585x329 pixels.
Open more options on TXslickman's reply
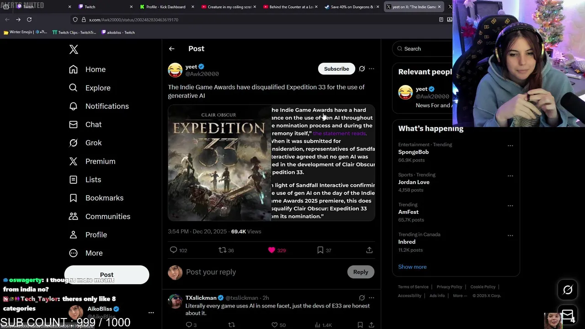[372, 298]
